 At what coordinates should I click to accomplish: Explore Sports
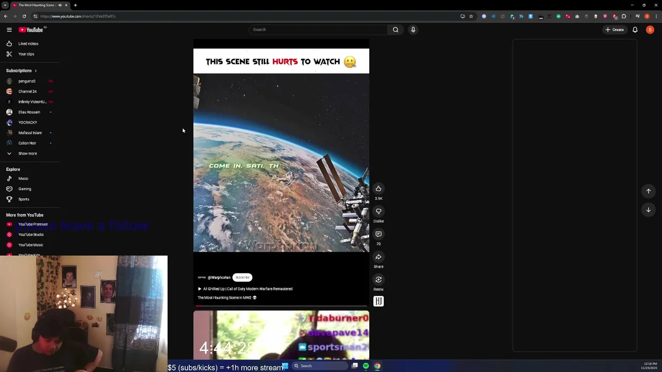24,199
